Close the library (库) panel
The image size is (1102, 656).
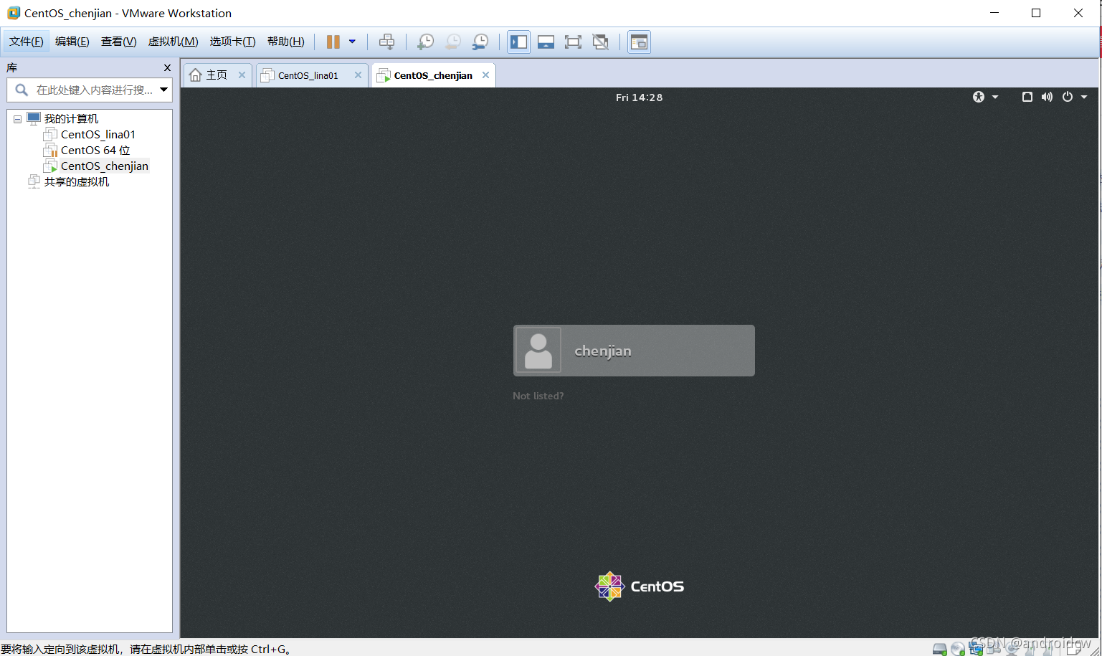pyautogui.click(x=167, y=67)
